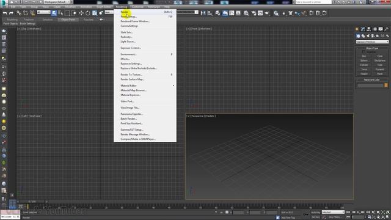Click the Teapot primitive button

364,74
